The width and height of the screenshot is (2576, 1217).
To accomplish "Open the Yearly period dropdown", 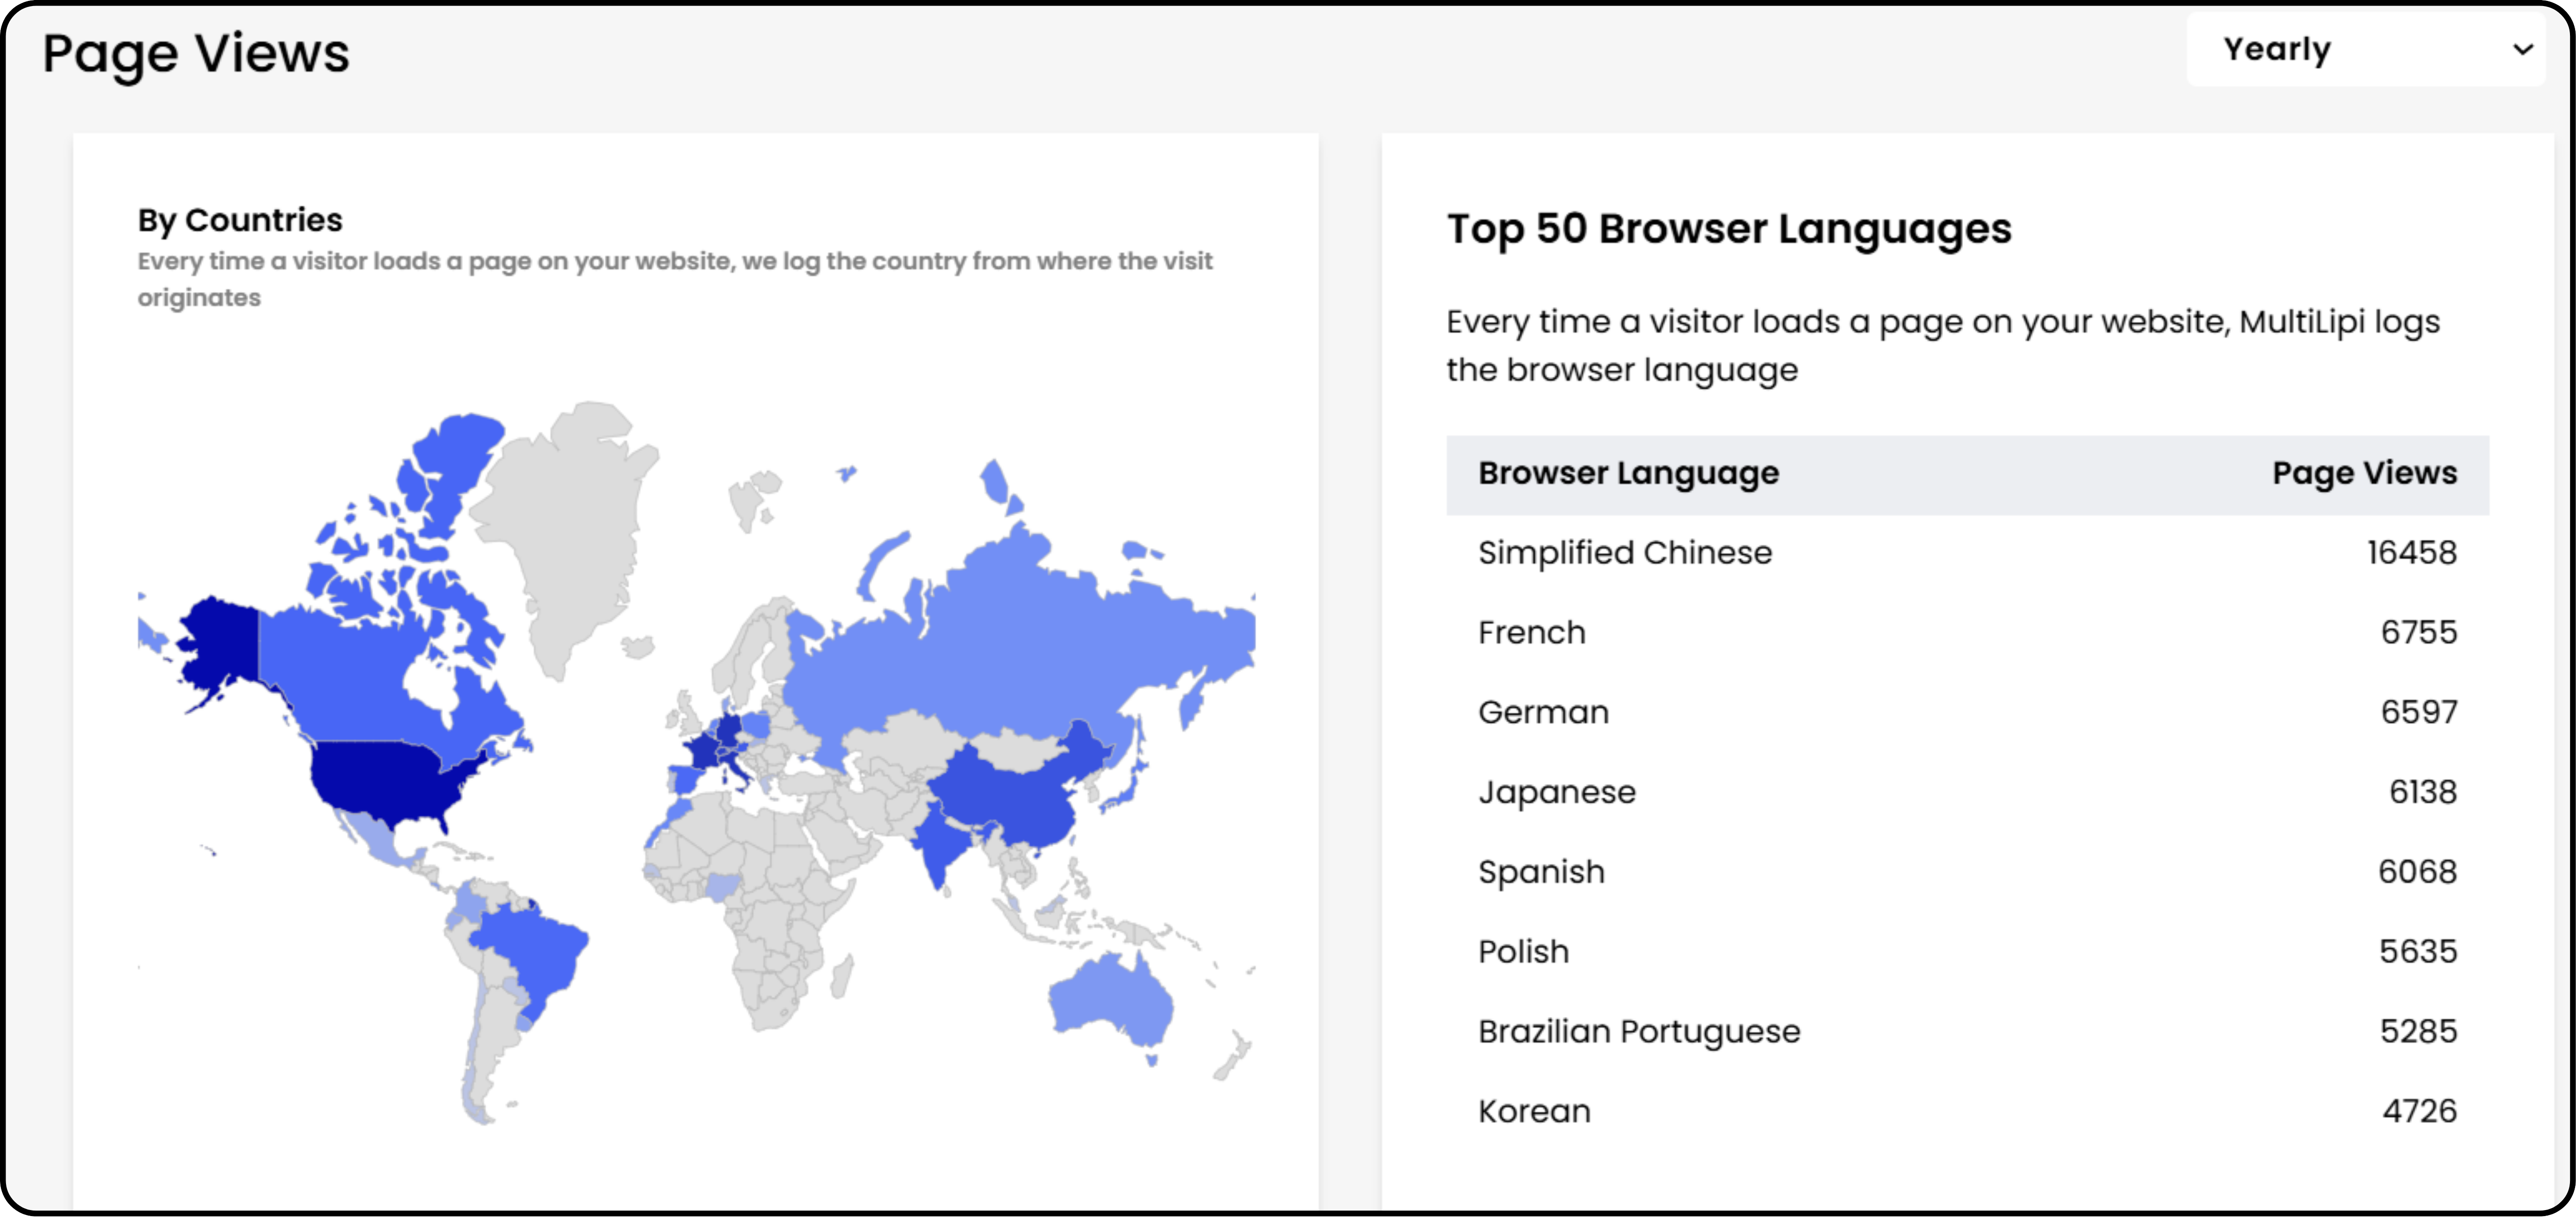I will coord(2365,49).
